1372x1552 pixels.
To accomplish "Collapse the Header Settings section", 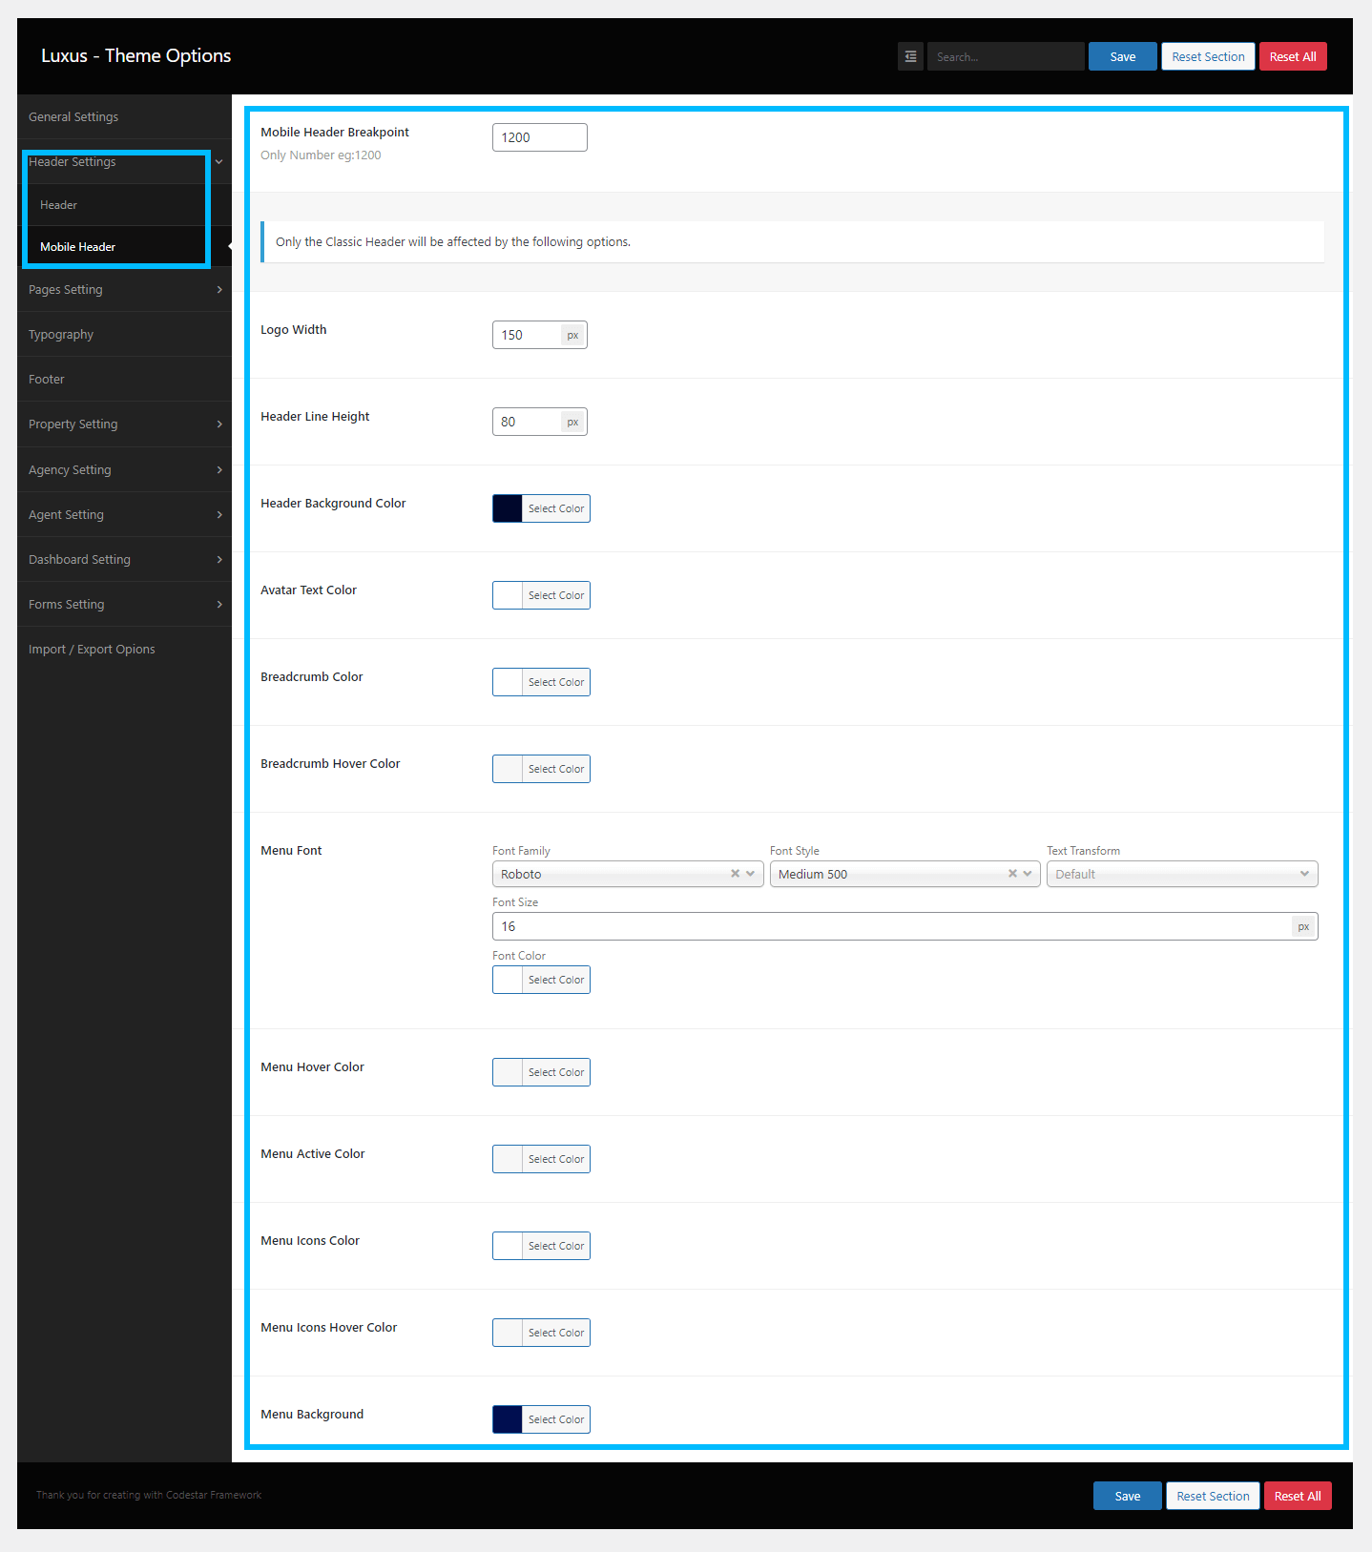I will click(x=218, y=162).
